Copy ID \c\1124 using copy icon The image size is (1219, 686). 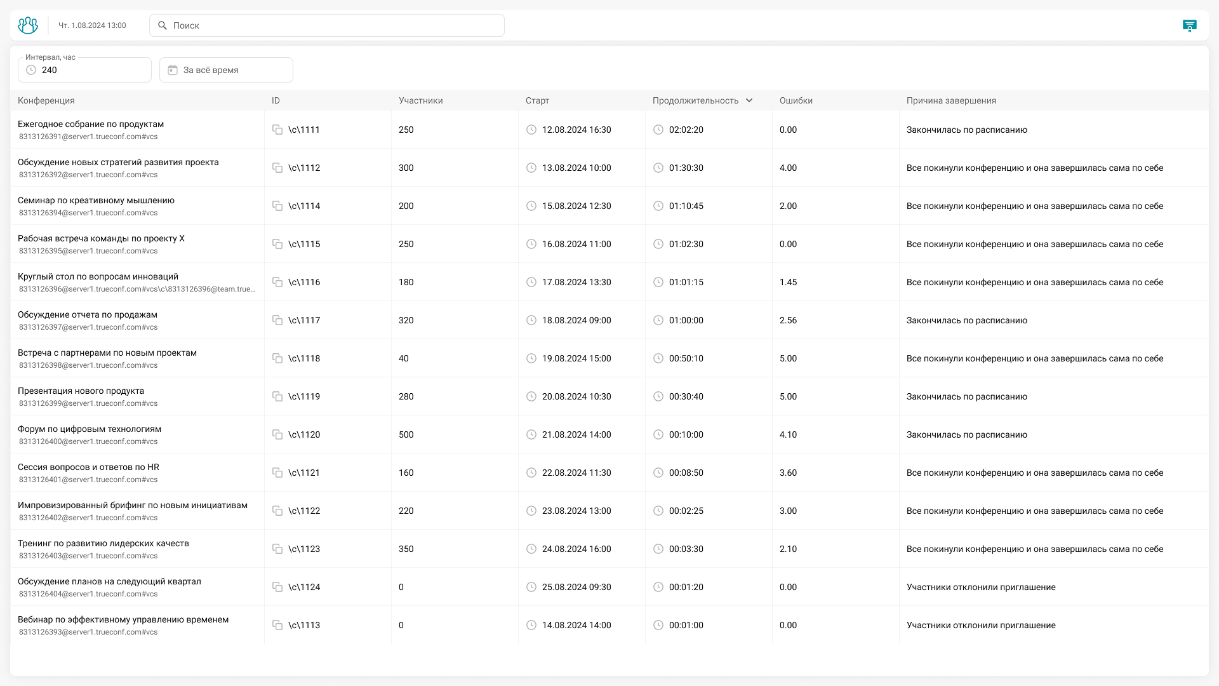[277, 587]
